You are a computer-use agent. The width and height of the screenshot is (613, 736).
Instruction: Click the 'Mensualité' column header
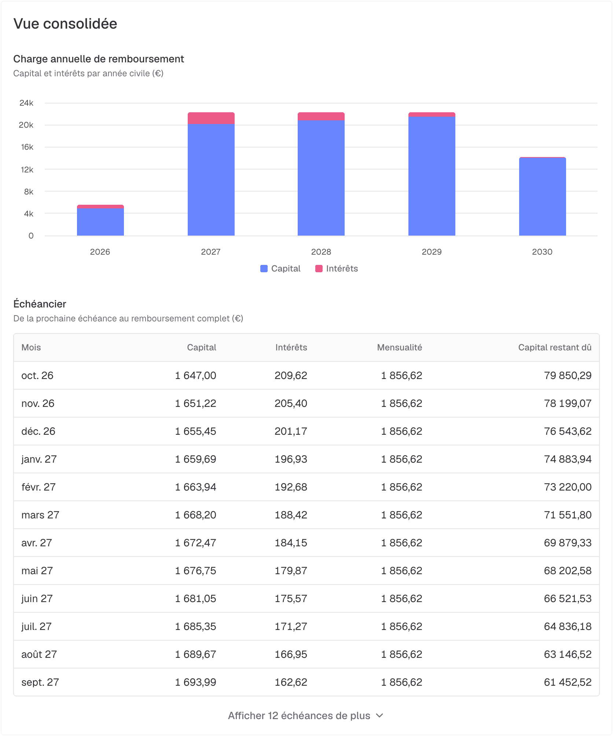[400, 347]
